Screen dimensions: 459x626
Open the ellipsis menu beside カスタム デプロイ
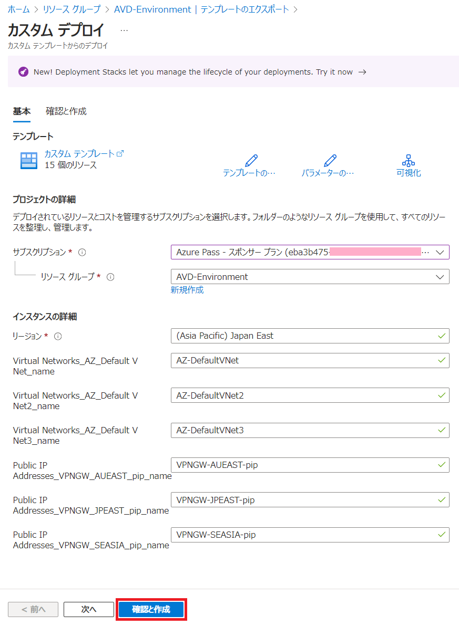click(x=124, y=30)
